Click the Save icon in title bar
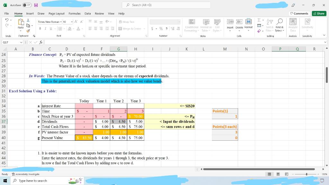The width and height of the screenshot is (329, 185). tap(36, 5)
